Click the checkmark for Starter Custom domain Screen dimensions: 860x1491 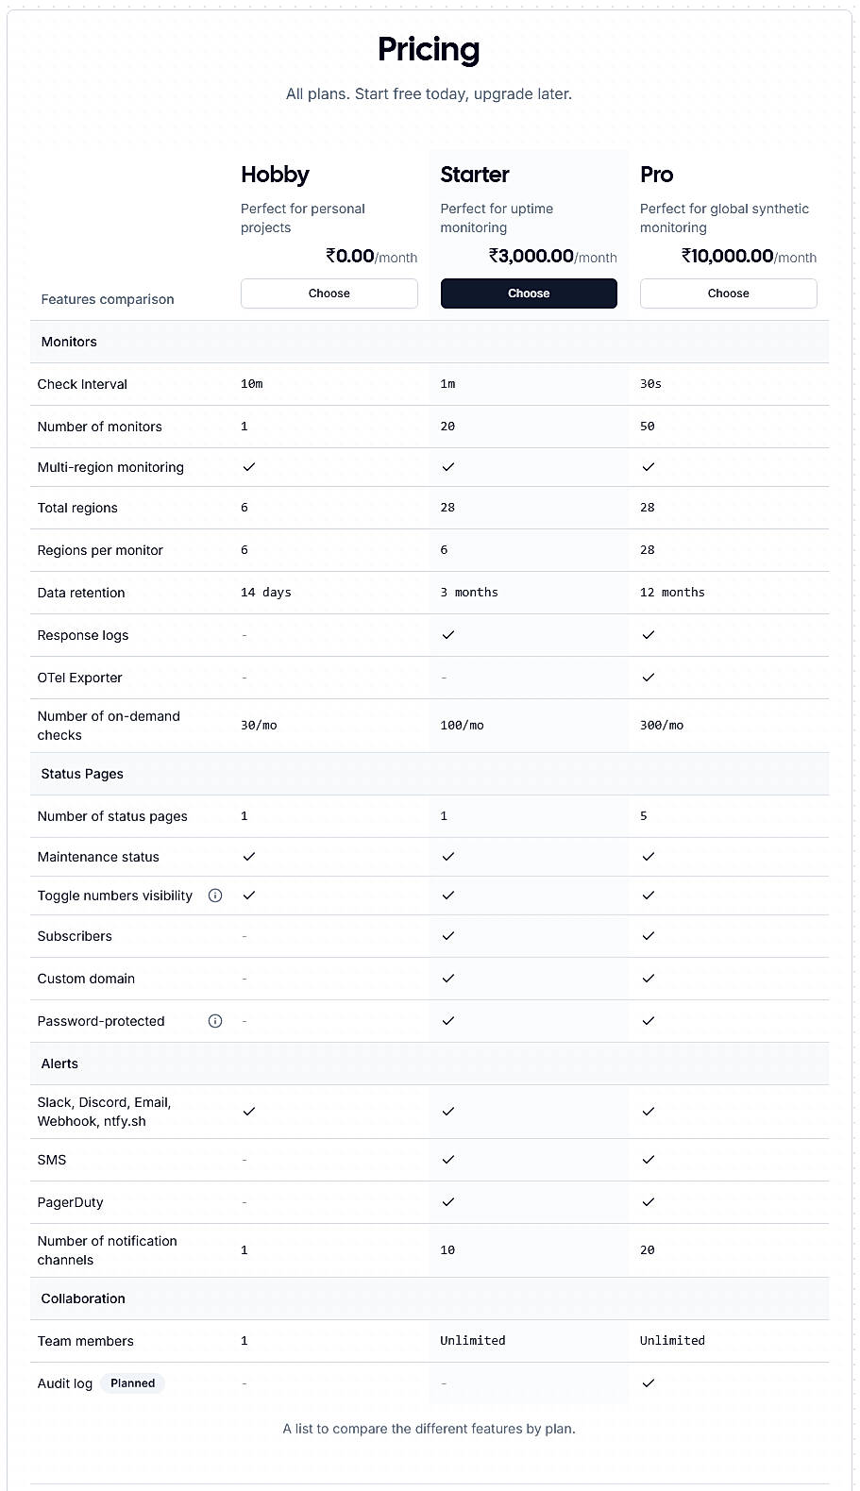(448, 978)
